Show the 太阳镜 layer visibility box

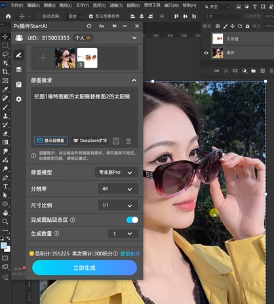point(206,39)
